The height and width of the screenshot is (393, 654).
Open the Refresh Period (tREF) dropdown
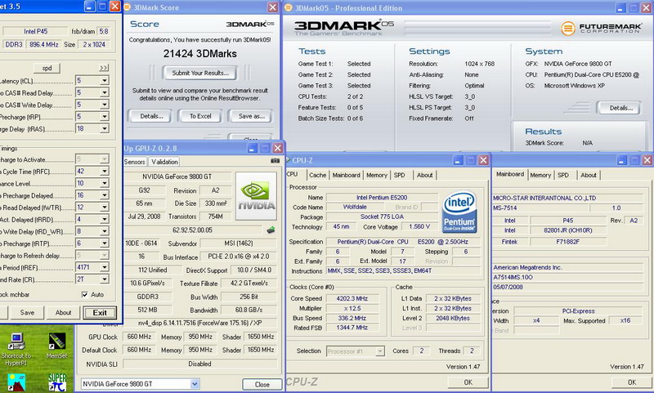click(105, 267)
